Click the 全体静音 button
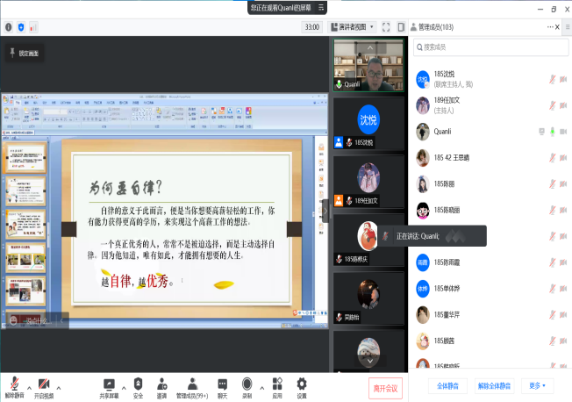This screenshot has width=572, height=402. (x=446, y=385)
